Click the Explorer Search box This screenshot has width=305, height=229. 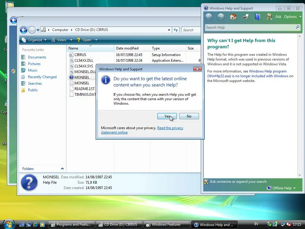191,30
